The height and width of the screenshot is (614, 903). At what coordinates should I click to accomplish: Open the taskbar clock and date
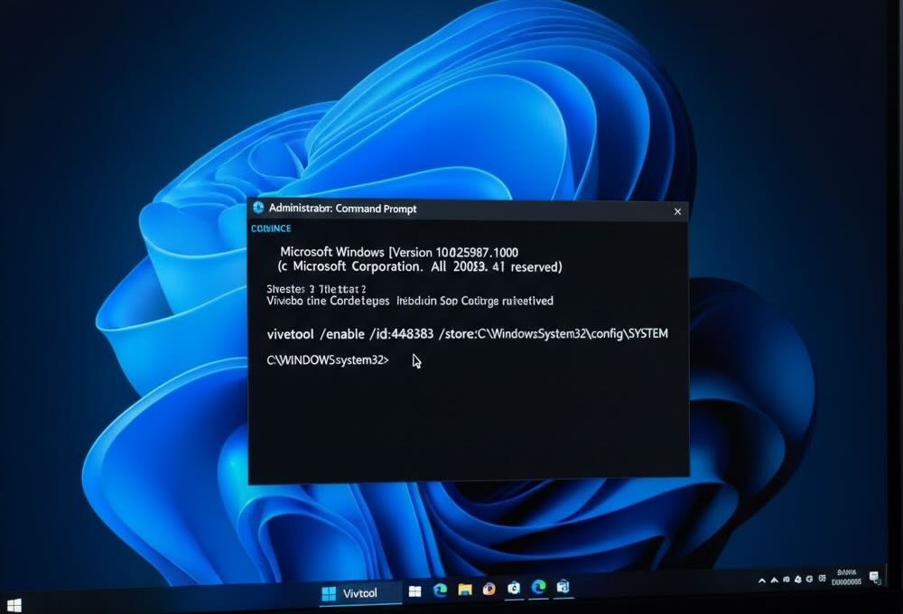pos(846,577)
